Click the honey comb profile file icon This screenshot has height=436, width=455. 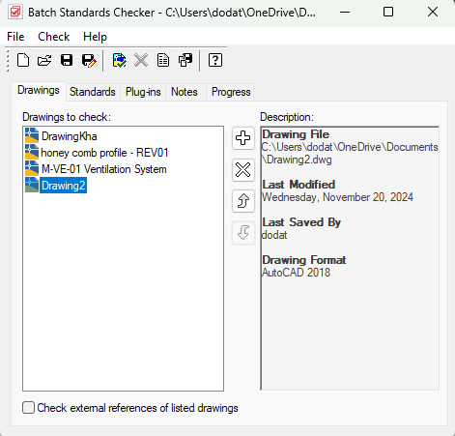click(x=32, y=152)
